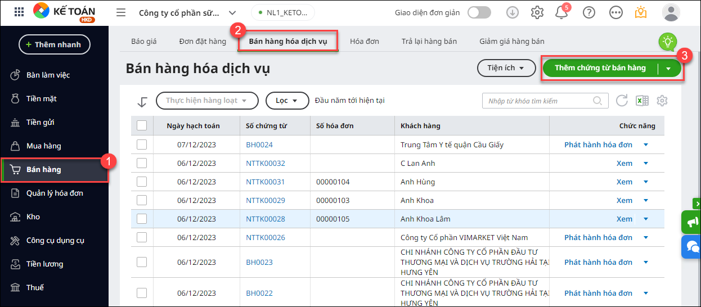Viewport: 701px width, 307px height.
Task: Open the app launcher grid icon
Action: (x=19, y=12)
